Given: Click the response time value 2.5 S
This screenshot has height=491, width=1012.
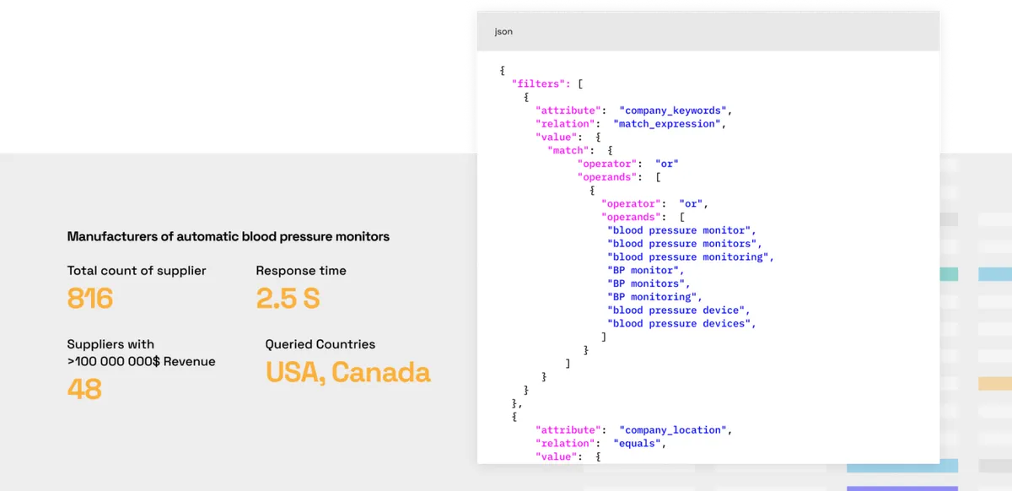Looking at the screenshot, I should pos(288,299).
